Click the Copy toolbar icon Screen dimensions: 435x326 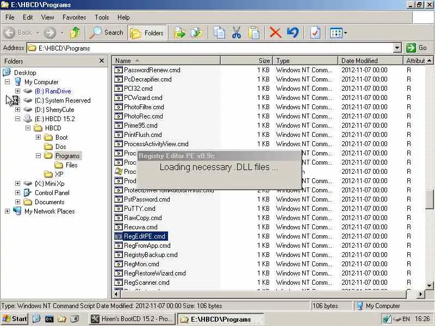(x=219, y=33)
